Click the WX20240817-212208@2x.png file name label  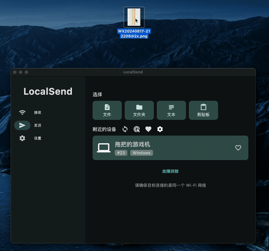click(134, 34)
